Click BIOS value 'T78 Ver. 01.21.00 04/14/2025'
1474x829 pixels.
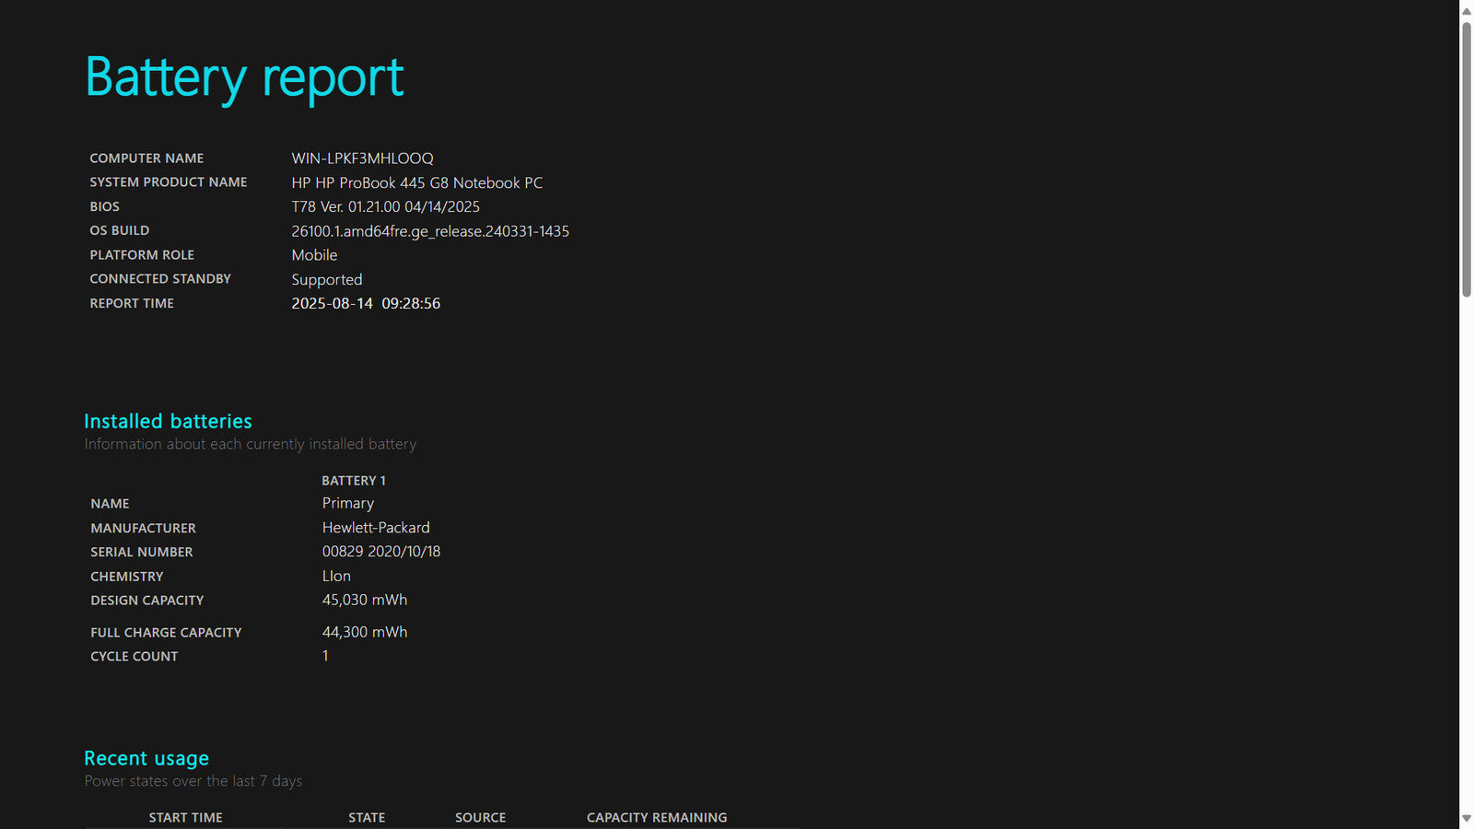(x=385, y=206)
